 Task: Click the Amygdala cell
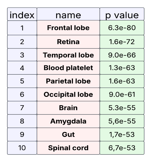point(68,121)
